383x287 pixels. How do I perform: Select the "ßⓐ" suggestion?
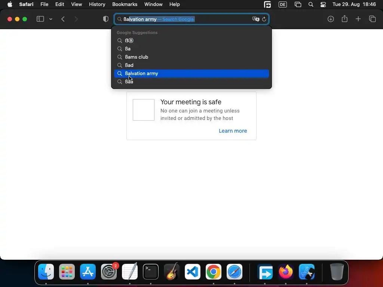[191, 40]
